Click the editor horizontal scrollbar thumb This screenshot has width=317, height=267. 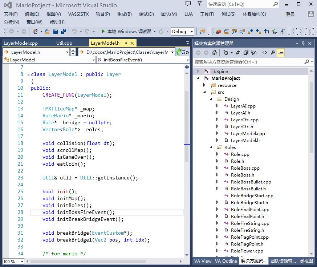88,261
